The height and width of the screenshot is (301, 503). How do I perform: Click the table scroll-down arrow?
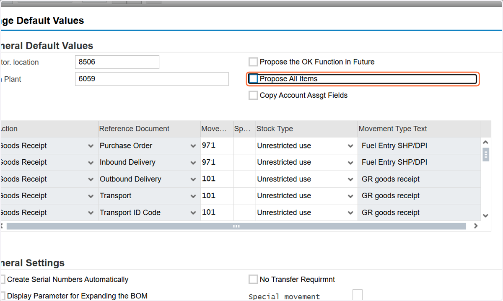point(486,215)
